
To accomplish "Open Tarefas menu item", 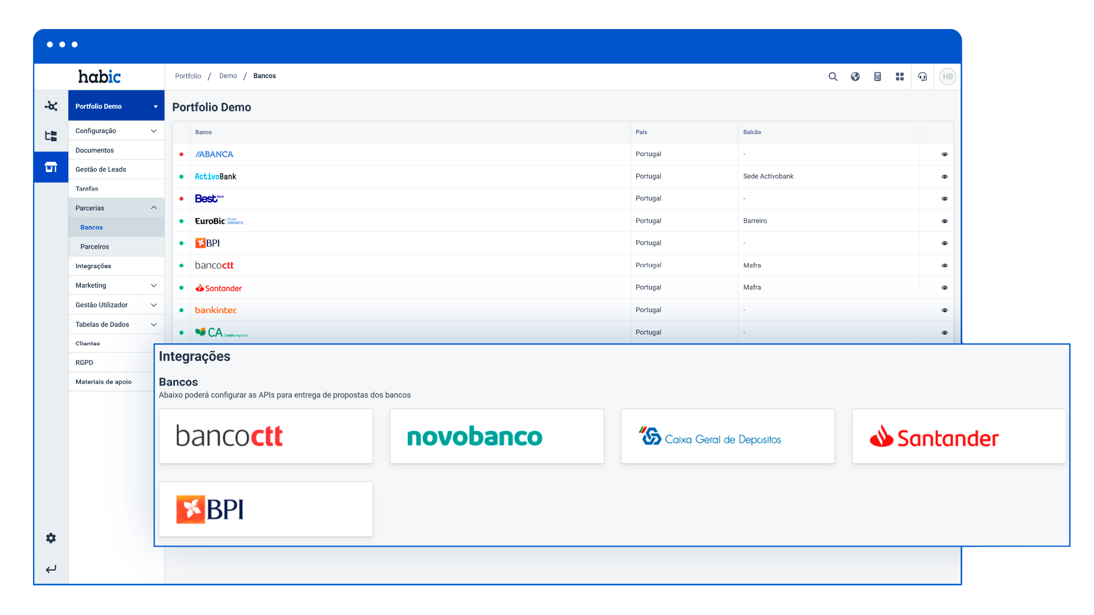I will pos(116,189).
